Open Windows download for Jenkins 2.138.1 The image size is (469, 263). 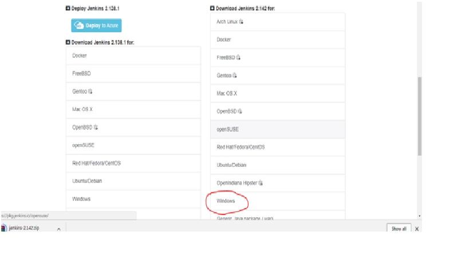click(x=133, y=199)
